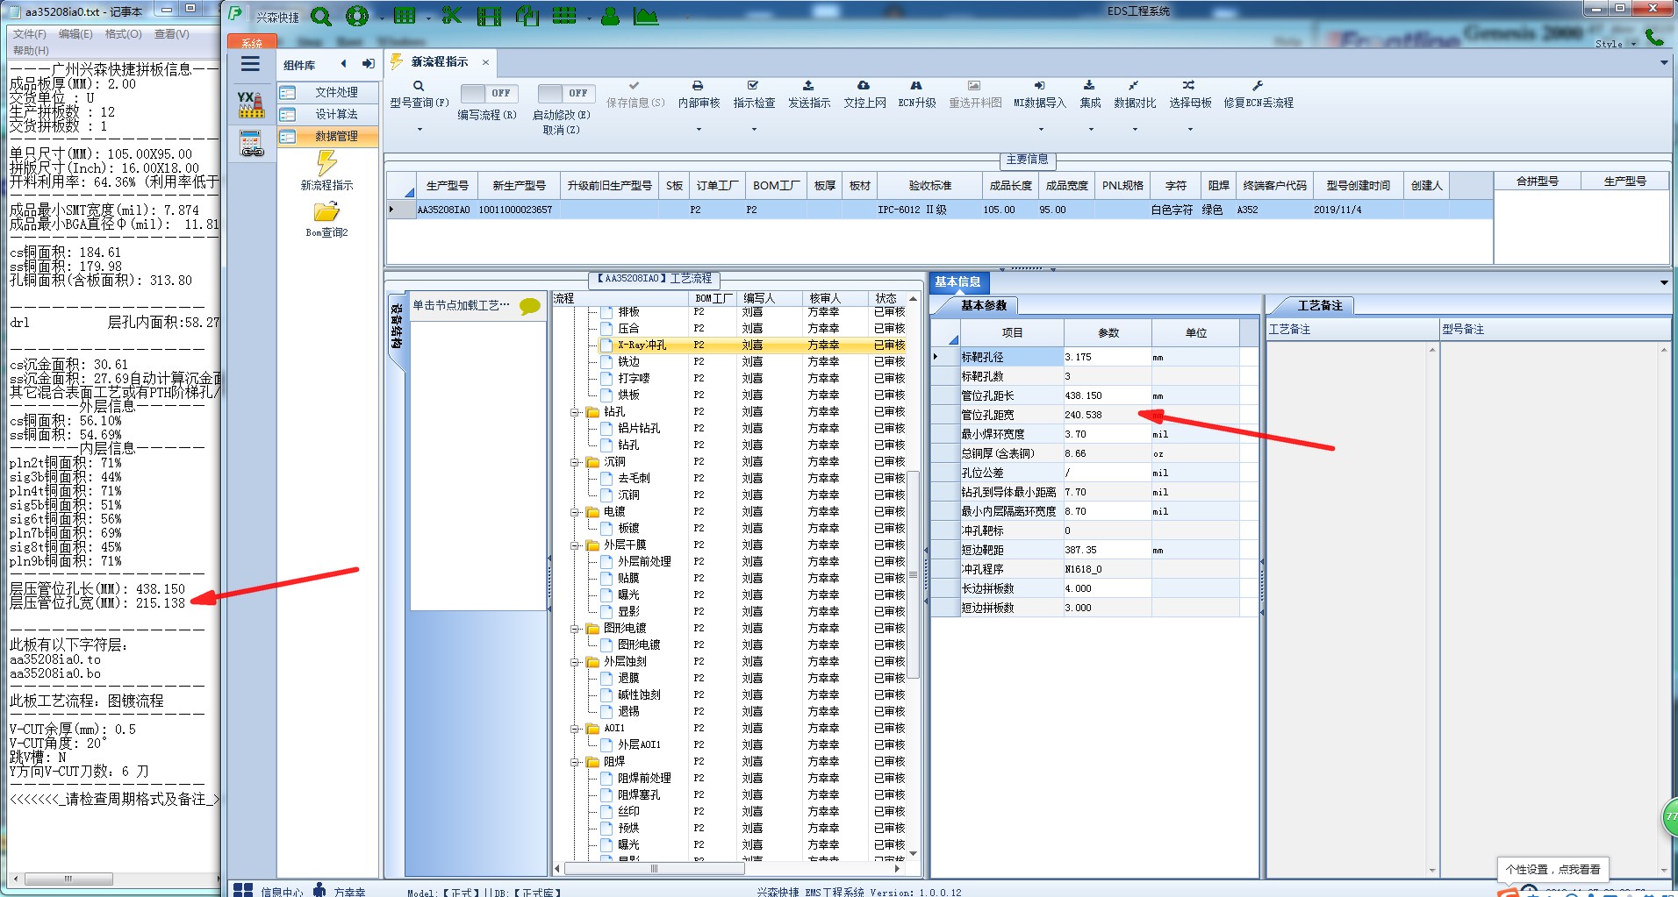Click the green dashed grid icon
This screenshot has width=1678, height=897.
click(x=564, y=16)
